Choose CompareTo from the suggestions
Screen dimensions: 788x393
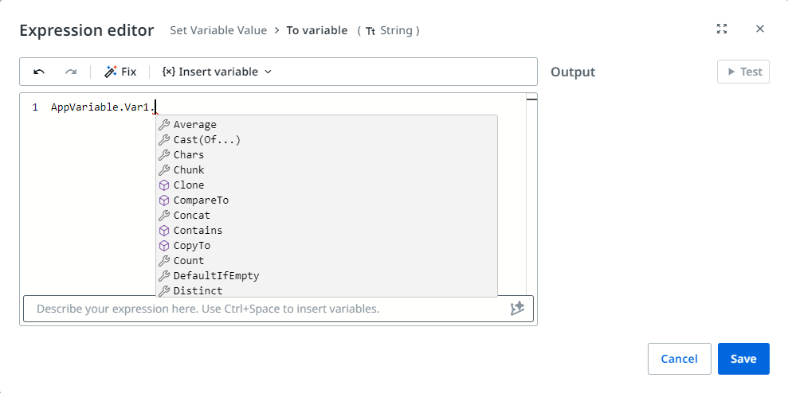click(x=201, y=200)
